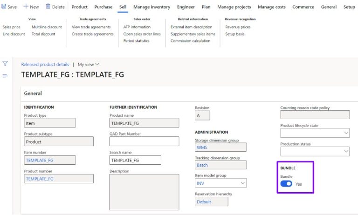Open the Manage projects tab
The height and width of the screenshot is (215, 358).
[x=234, y=7]
